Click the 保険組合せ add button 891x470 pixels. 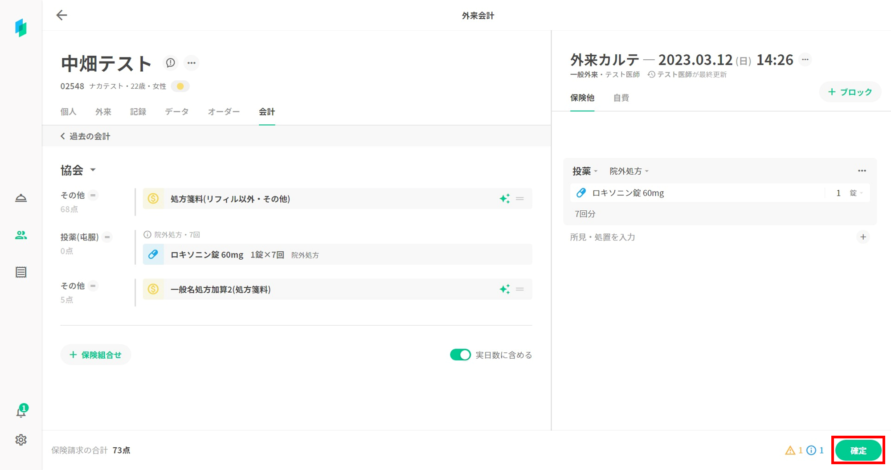tap(96, 355)
